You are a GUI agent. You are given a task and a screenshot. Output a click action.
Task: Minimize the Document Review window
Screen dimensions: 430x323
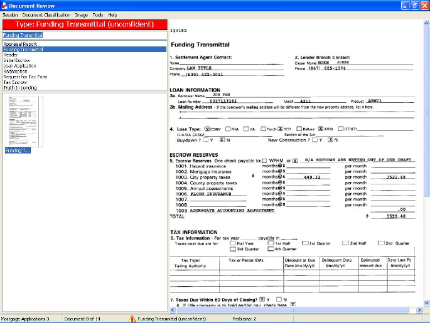[x=403, y=5]
